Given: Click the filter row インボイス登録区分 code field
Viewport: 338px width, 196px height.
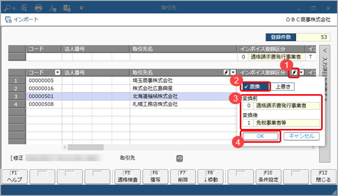Looking at the screenshot, I should 243,57.
